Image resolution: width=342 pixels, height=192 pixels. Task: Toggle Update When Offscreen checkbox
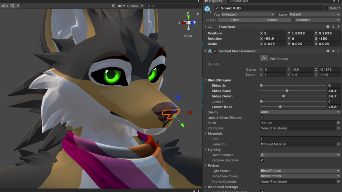[x=262, y=118]
